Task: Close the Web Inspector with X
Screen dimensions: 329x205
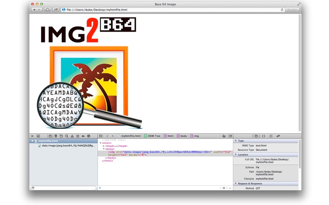Action: click(x=32, y=136)
